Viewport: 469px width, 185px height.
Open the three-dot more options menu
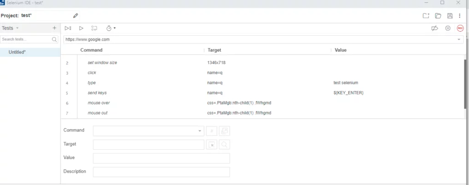tap(460, 16)
